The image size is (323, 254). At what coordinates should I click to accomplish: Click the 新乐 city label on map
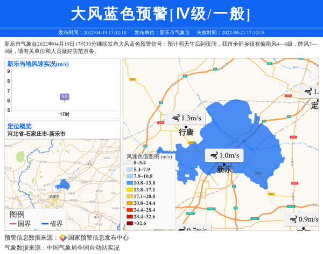click(x=224, y=170)
